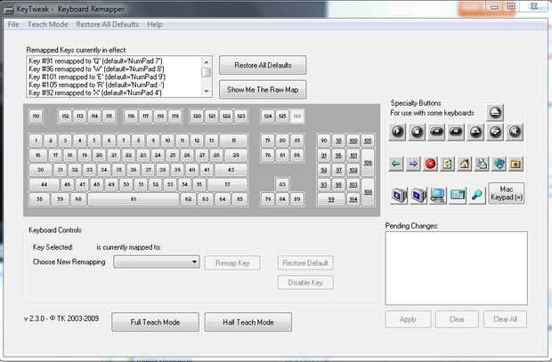This screenshot has height=362, width=552.
Task: Select the magnifier key specialty button
Action: [477, 194]
